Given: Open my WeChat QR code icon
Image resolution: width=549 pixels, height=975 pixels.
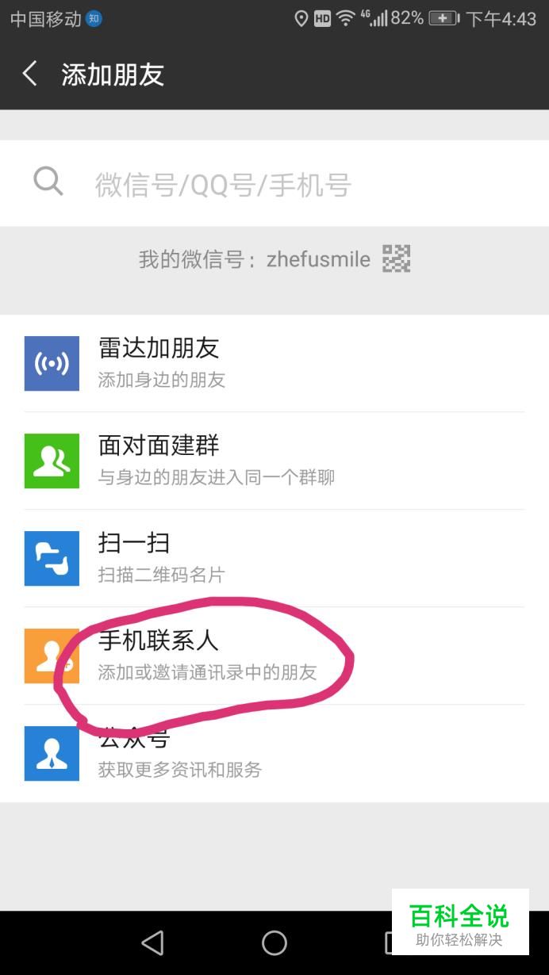Looking at the screenshot, I should (397, 258).
